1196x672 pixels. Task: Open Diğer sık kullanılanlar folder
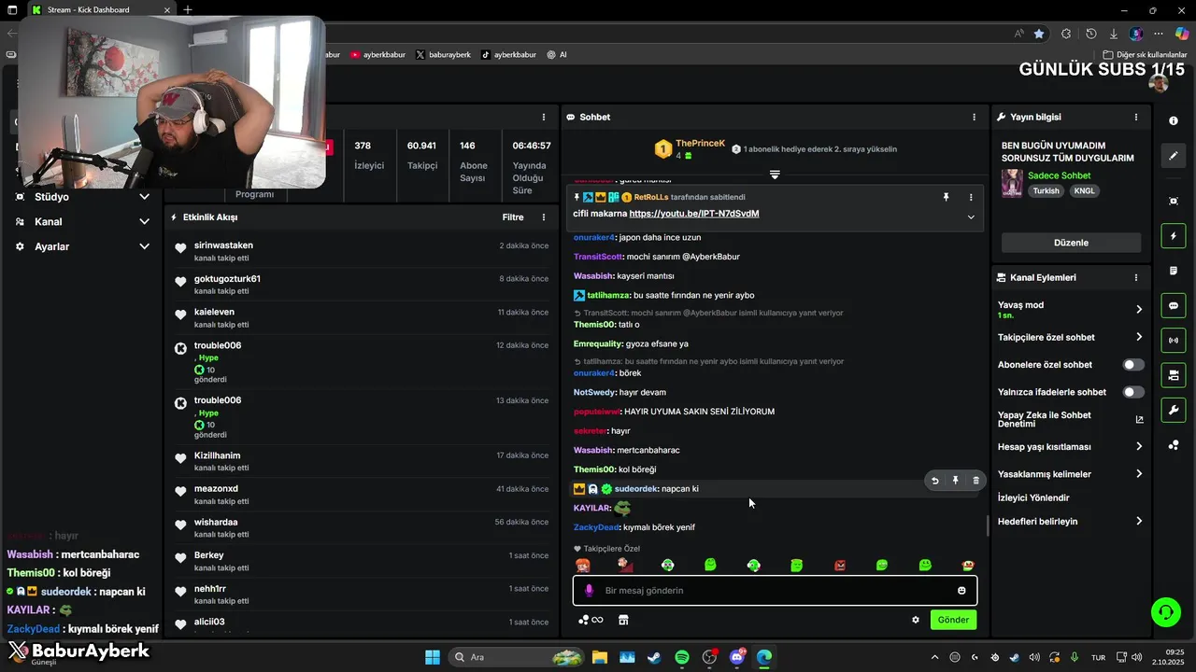point(1145,55)
